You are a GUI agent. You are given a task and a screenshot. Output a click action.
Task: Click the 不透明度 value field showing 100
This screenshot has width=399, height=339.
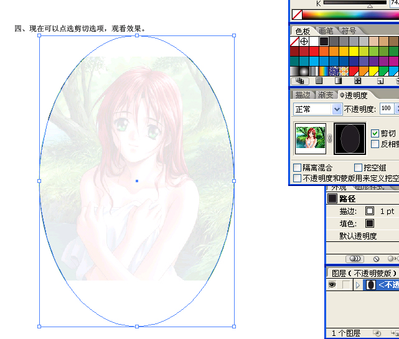(x=387, y=108)
